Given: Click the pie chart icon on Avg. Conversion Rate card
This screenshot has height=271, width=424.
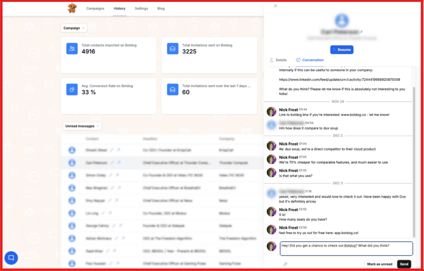Looking at the screenshot, I should click(72, 89).
